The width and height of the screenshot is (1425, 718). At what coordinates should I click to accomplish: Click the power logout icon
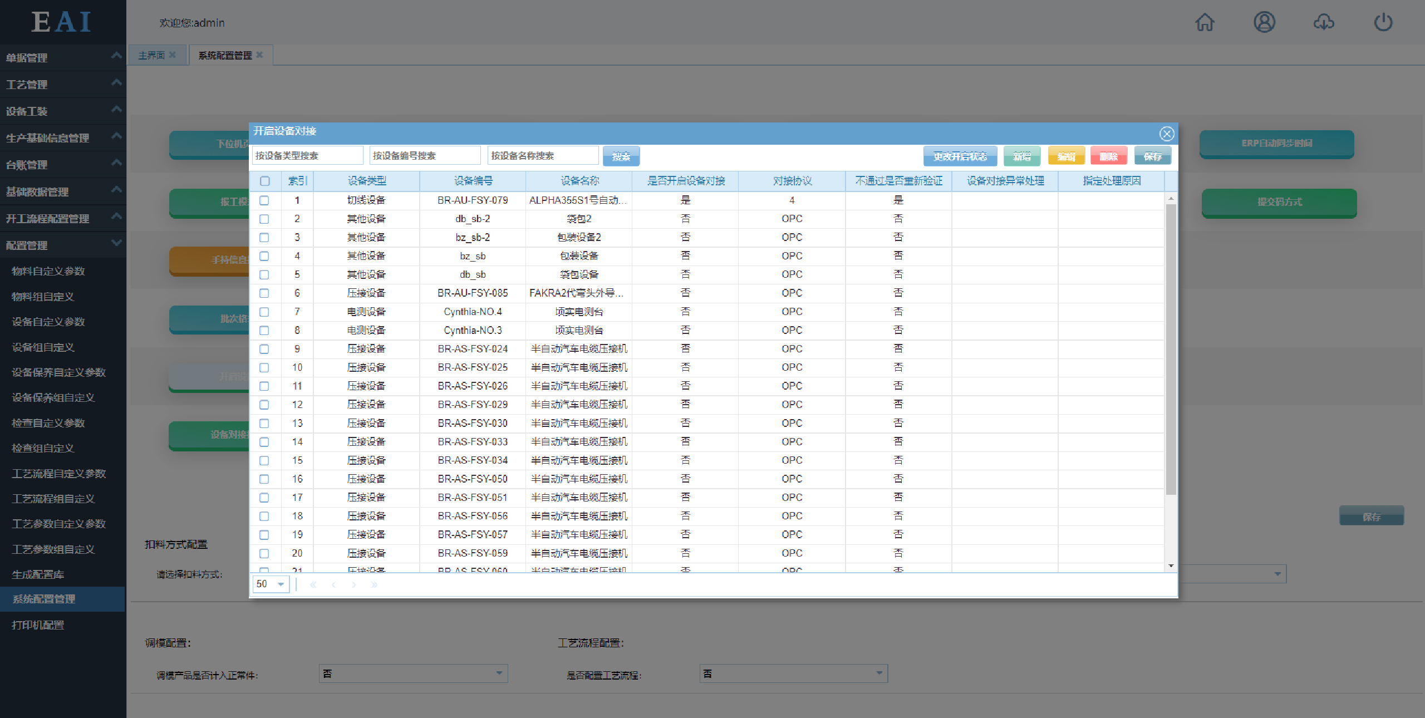[1383, 22]
